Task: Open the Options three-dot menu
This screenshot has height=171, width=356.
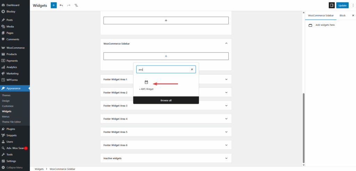Action: [x=353, y=6]
